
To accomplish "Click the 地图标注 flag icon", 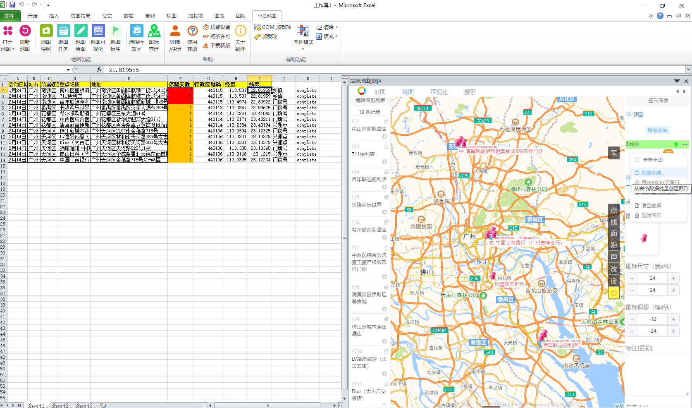I will click(x=115, y=31).
